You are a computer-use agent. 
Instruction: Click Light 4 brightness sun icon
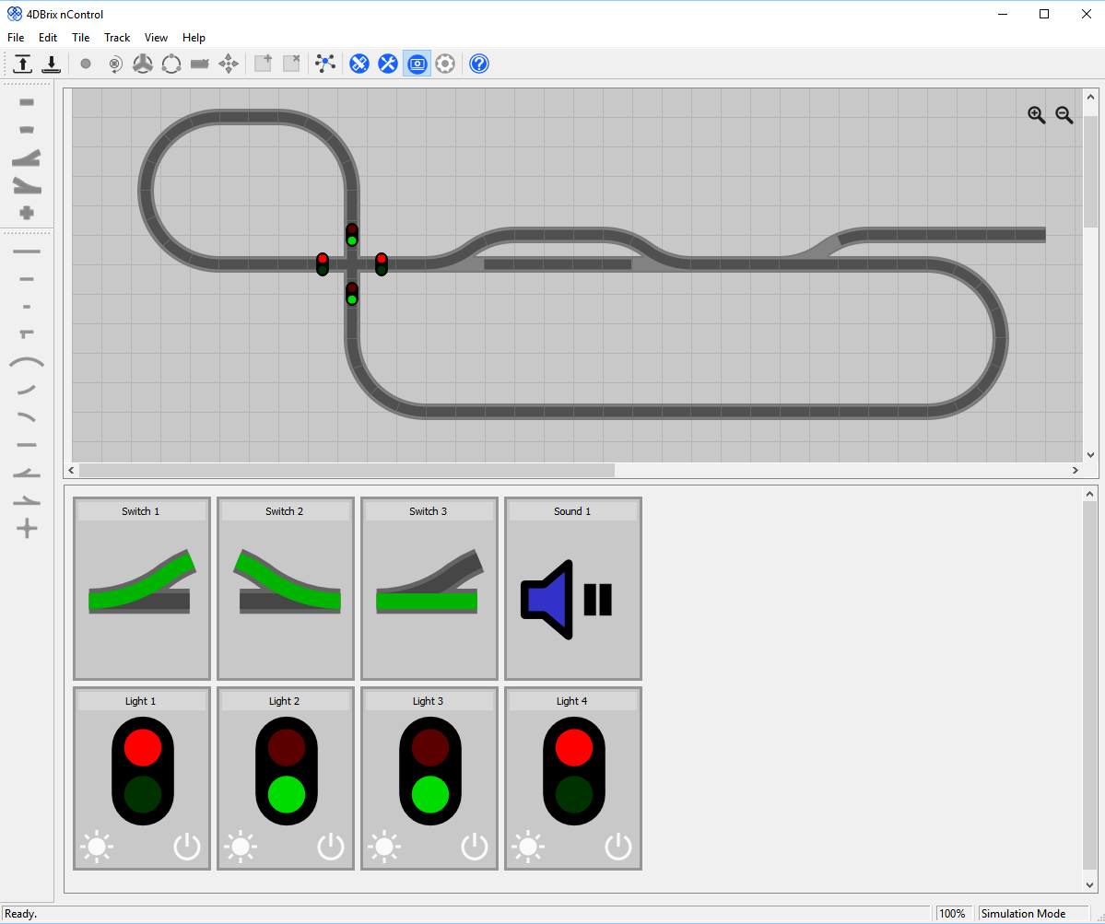(528, 847)
